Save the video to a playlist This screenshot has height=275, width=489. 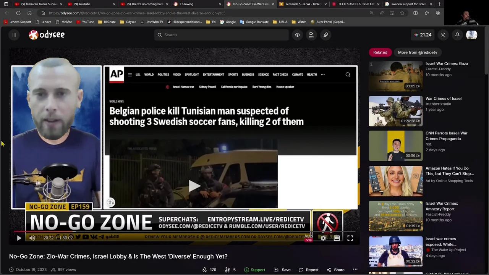282,270
